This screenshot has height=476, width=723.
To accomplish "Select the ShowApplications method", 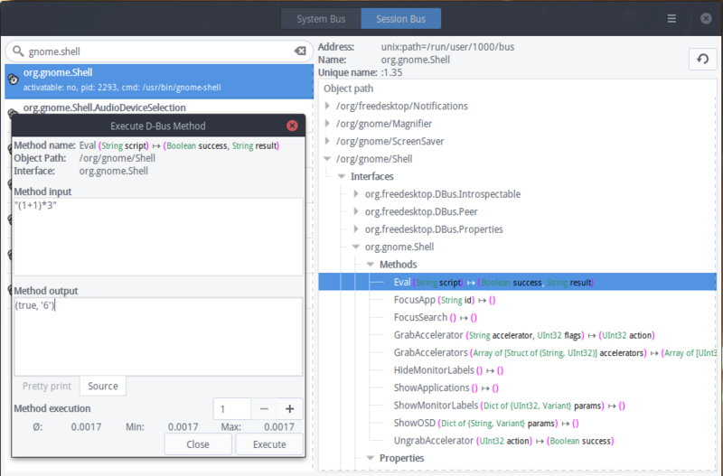I will click(446, 387).
